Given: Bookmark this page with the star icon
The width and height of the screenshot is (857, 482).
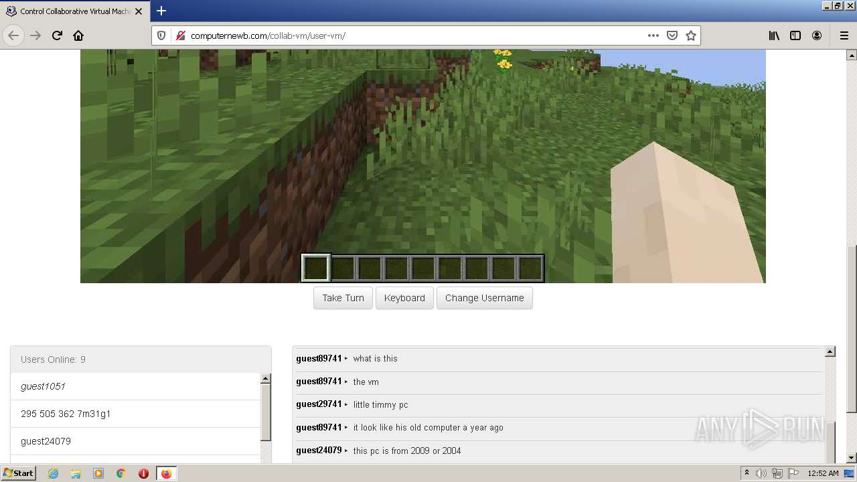Looking at the screenshot, I should coord(691,35).
